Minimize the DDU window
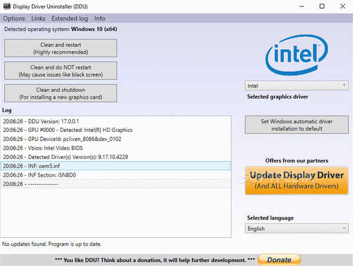 tap(302, 6)
